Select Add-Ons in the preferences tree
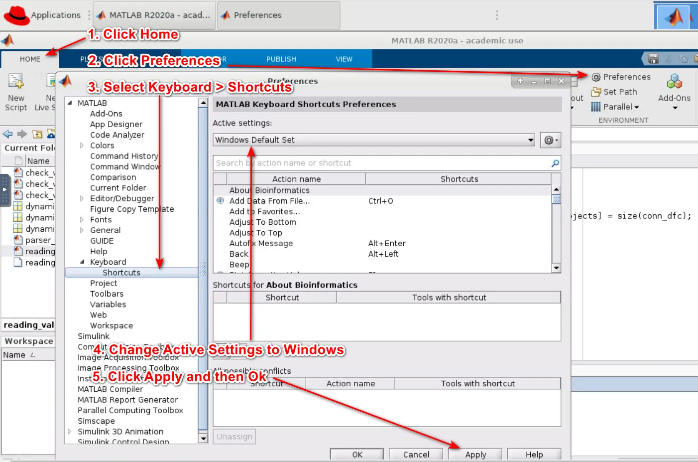Screen dimensions: 698x462 tap(106, 114)
